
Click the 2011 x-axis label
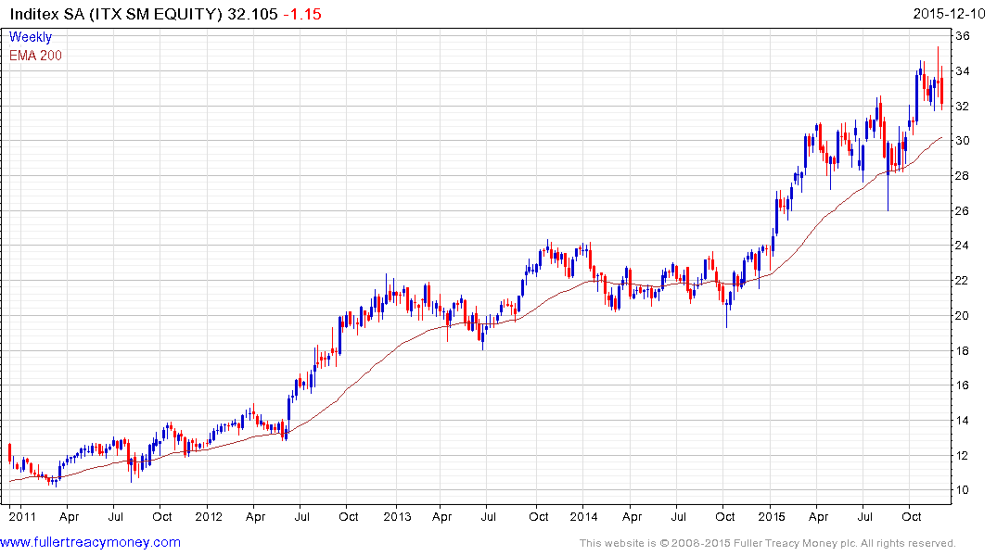[22, 517]
